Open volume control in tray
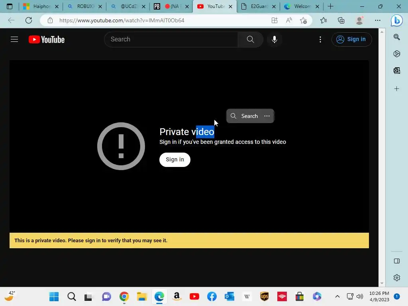The image size is (408, 306). [x=360, y=296]
